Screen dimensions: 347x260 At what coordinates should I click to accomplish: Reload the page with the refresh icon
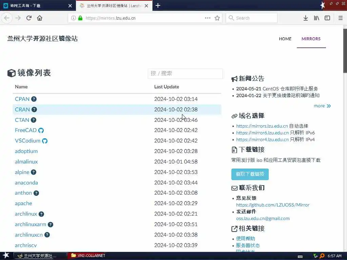(x=29, y=18)
